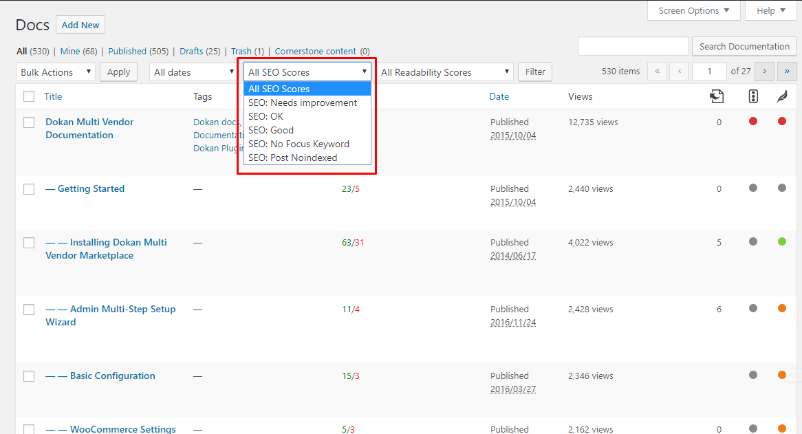Check the Installing Dokan Multi Vendor Marketplace checkbox
This screenshot has width=802, height=434.
tap(29, 243)
